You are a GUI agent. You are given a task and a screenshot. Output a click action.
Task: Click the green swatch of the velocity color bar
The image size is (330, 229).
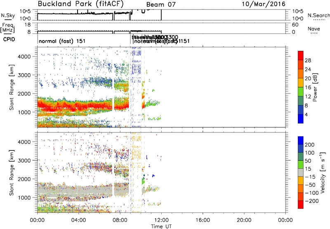pyautogui.click(x=301, y=165)
